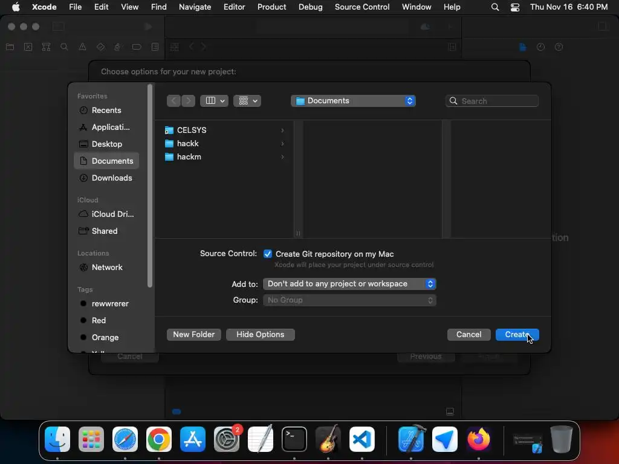The height and width of the screenshot is (464, 619).
Task: Open Xcode from the Dock
Action: (411, 439)
